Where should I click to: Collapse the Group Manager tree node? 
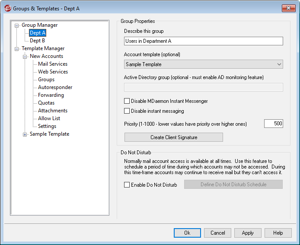17,25
